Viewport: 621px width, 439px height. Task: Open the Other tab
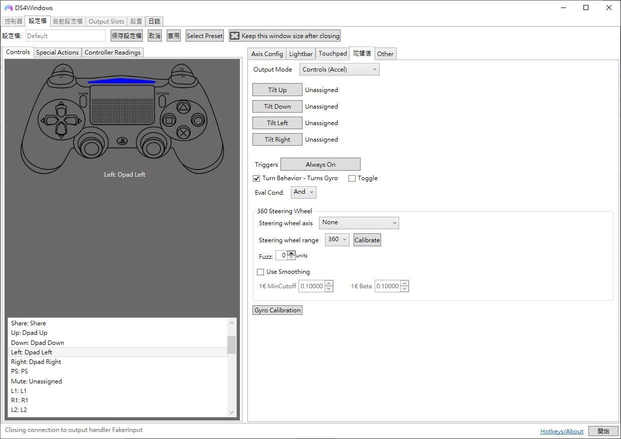385,54
